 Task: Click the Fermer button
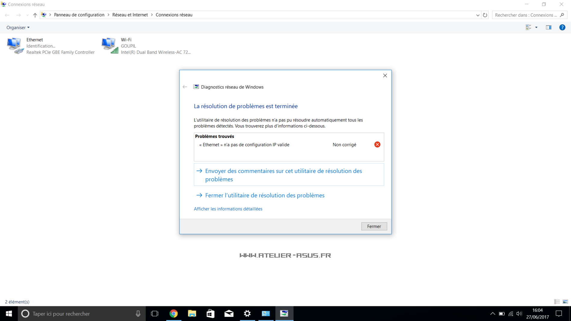coord(374,226)
